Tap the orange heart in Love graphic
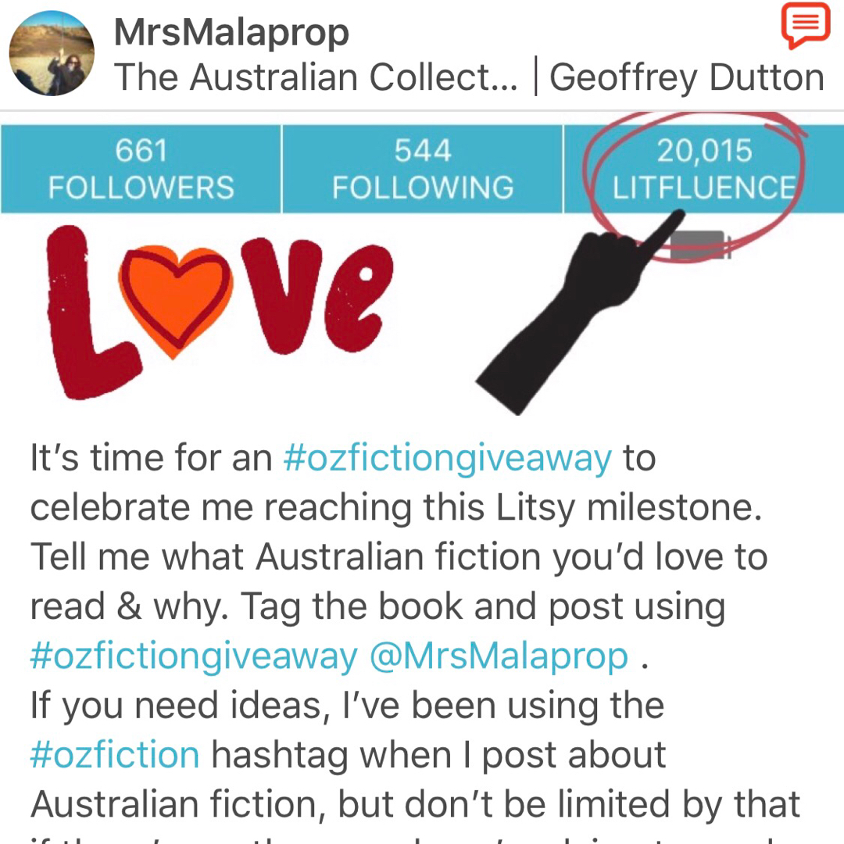Viewport: 844px width, 844px height. (x=176, y=299)
